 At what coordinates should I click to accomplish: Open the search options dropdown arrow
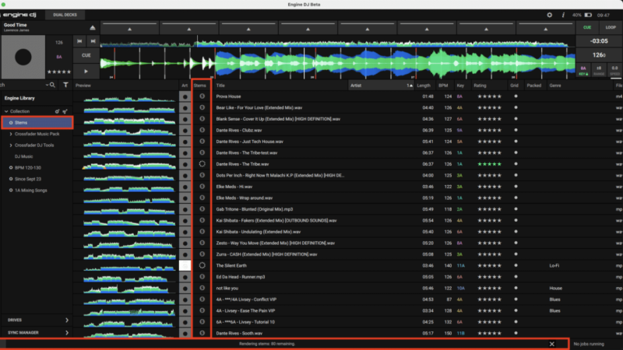pyautogui.click(x=47, y=85)
